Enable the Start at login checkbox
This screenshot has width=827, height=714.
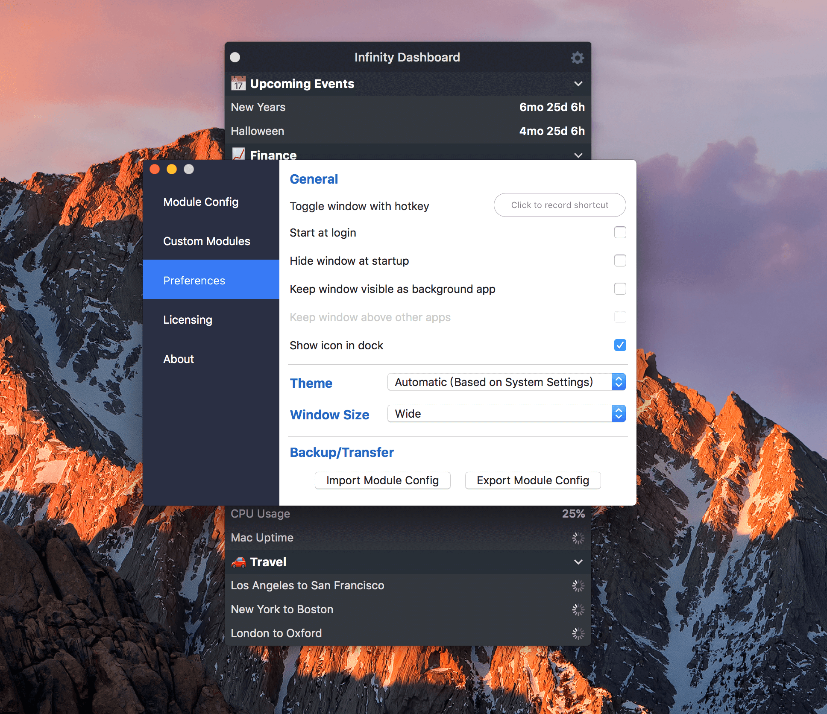click(620, 232)
